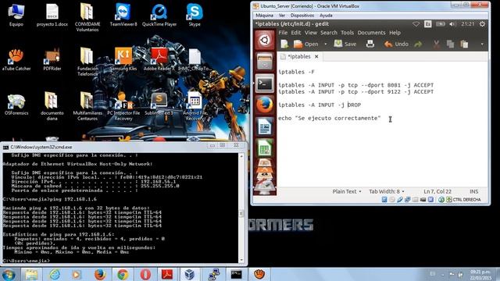Viewport: 500px width, 281px height.
Task: Select Skype desktop shortcut
Action: pos(195,16)
